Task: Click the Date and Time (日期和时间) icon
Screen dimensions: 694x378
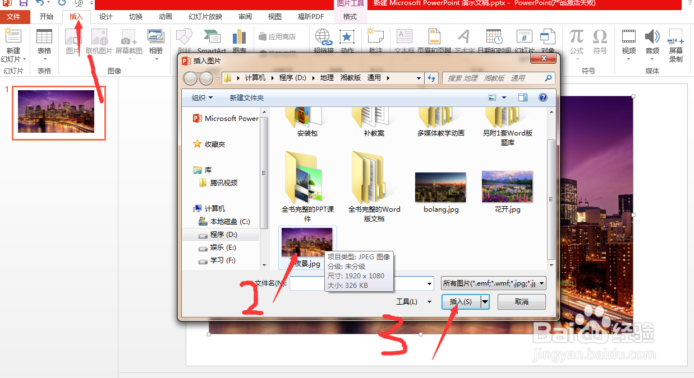Action: tap(494, 37)
